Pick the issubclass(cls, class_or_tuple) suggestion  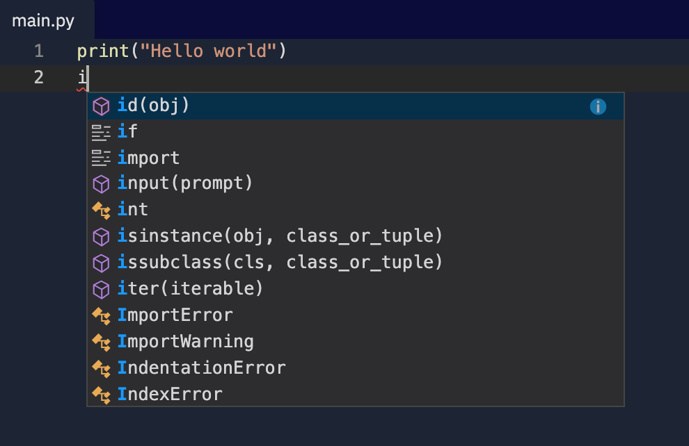[356, 263]
